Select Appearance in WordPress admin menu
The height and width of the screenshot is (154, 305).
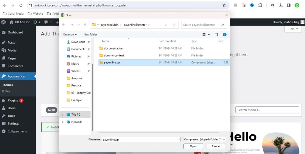16,76
